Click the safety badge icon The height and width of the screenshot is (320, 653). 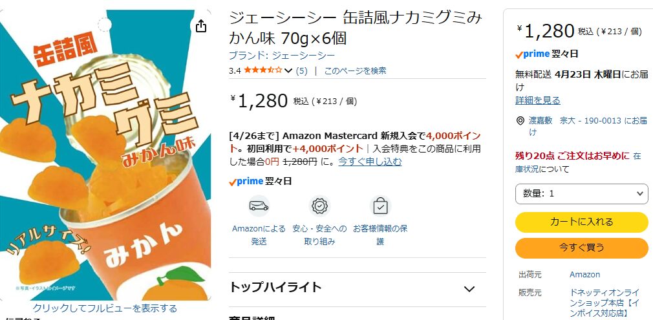pyautogui.click(x=319, y=206)
